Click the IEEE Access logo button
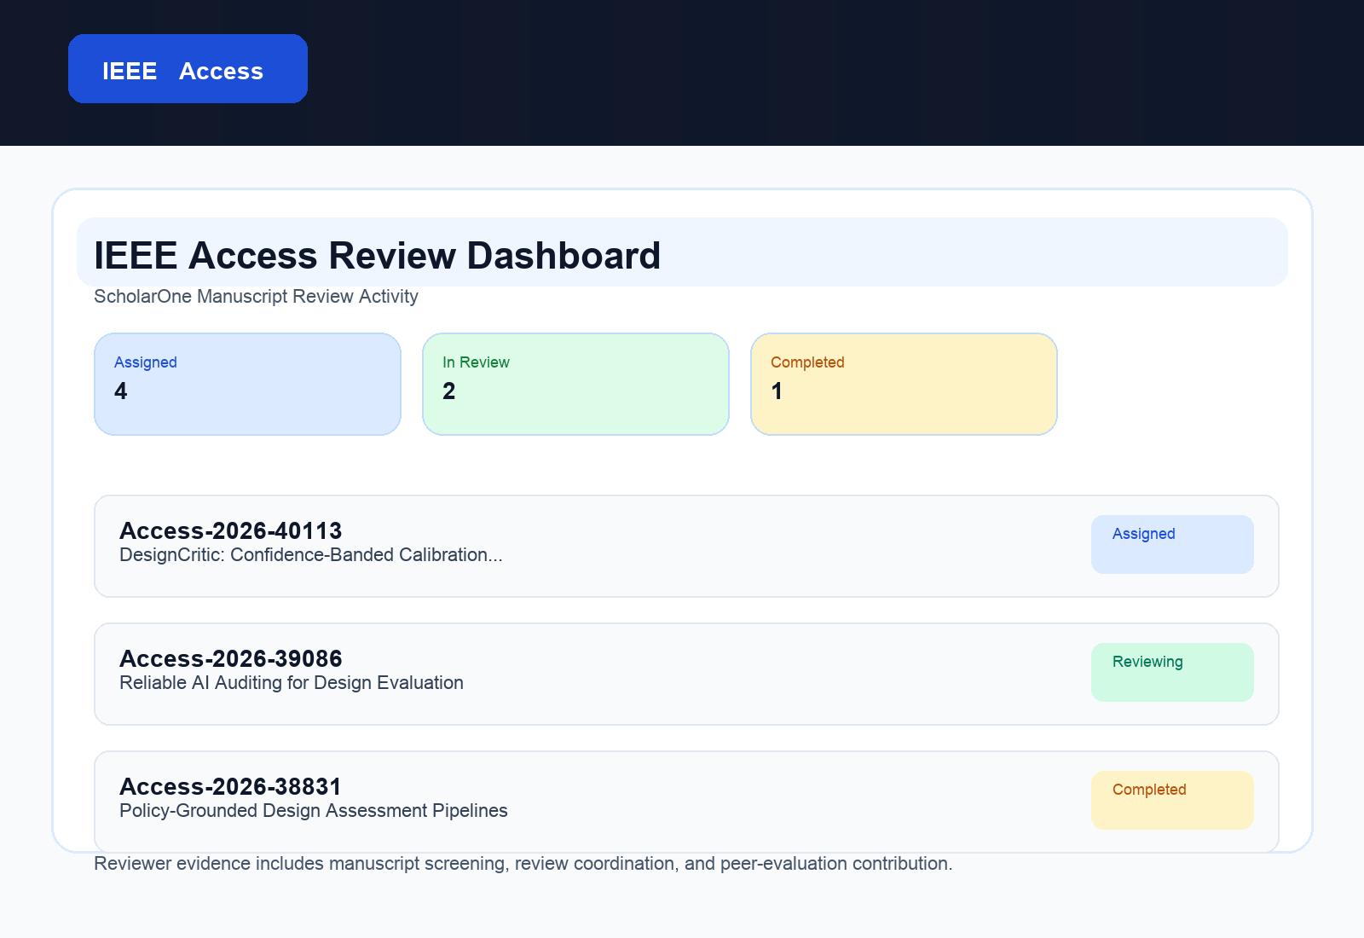The height and width of the screenshot is (938, 1364). pyautogui.click(x=188, y=69)
